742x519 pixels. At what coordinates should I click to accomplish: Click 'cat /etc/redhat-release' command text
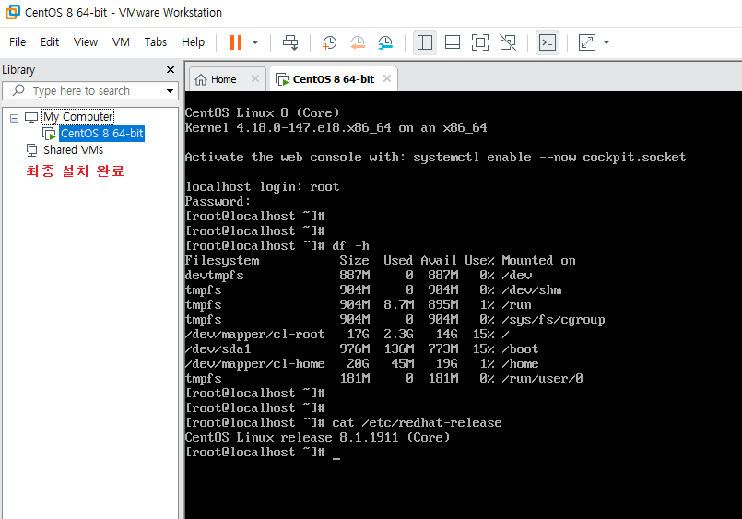click(x=417, y=422)
